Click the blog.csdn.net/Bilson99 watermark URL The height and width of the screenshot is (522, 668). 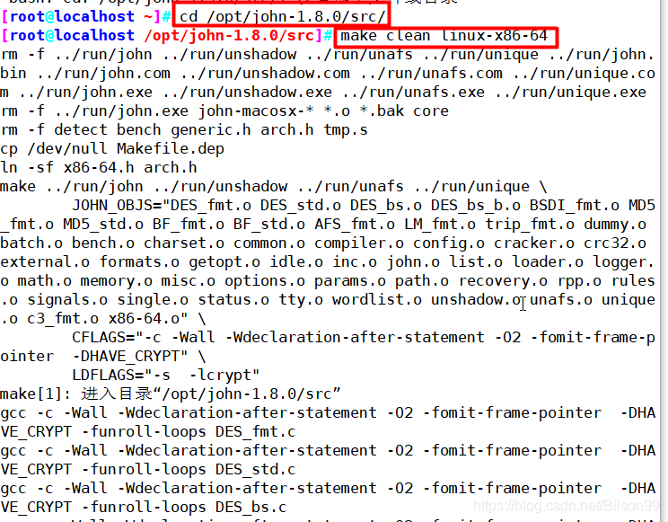(x=567, y=506)
